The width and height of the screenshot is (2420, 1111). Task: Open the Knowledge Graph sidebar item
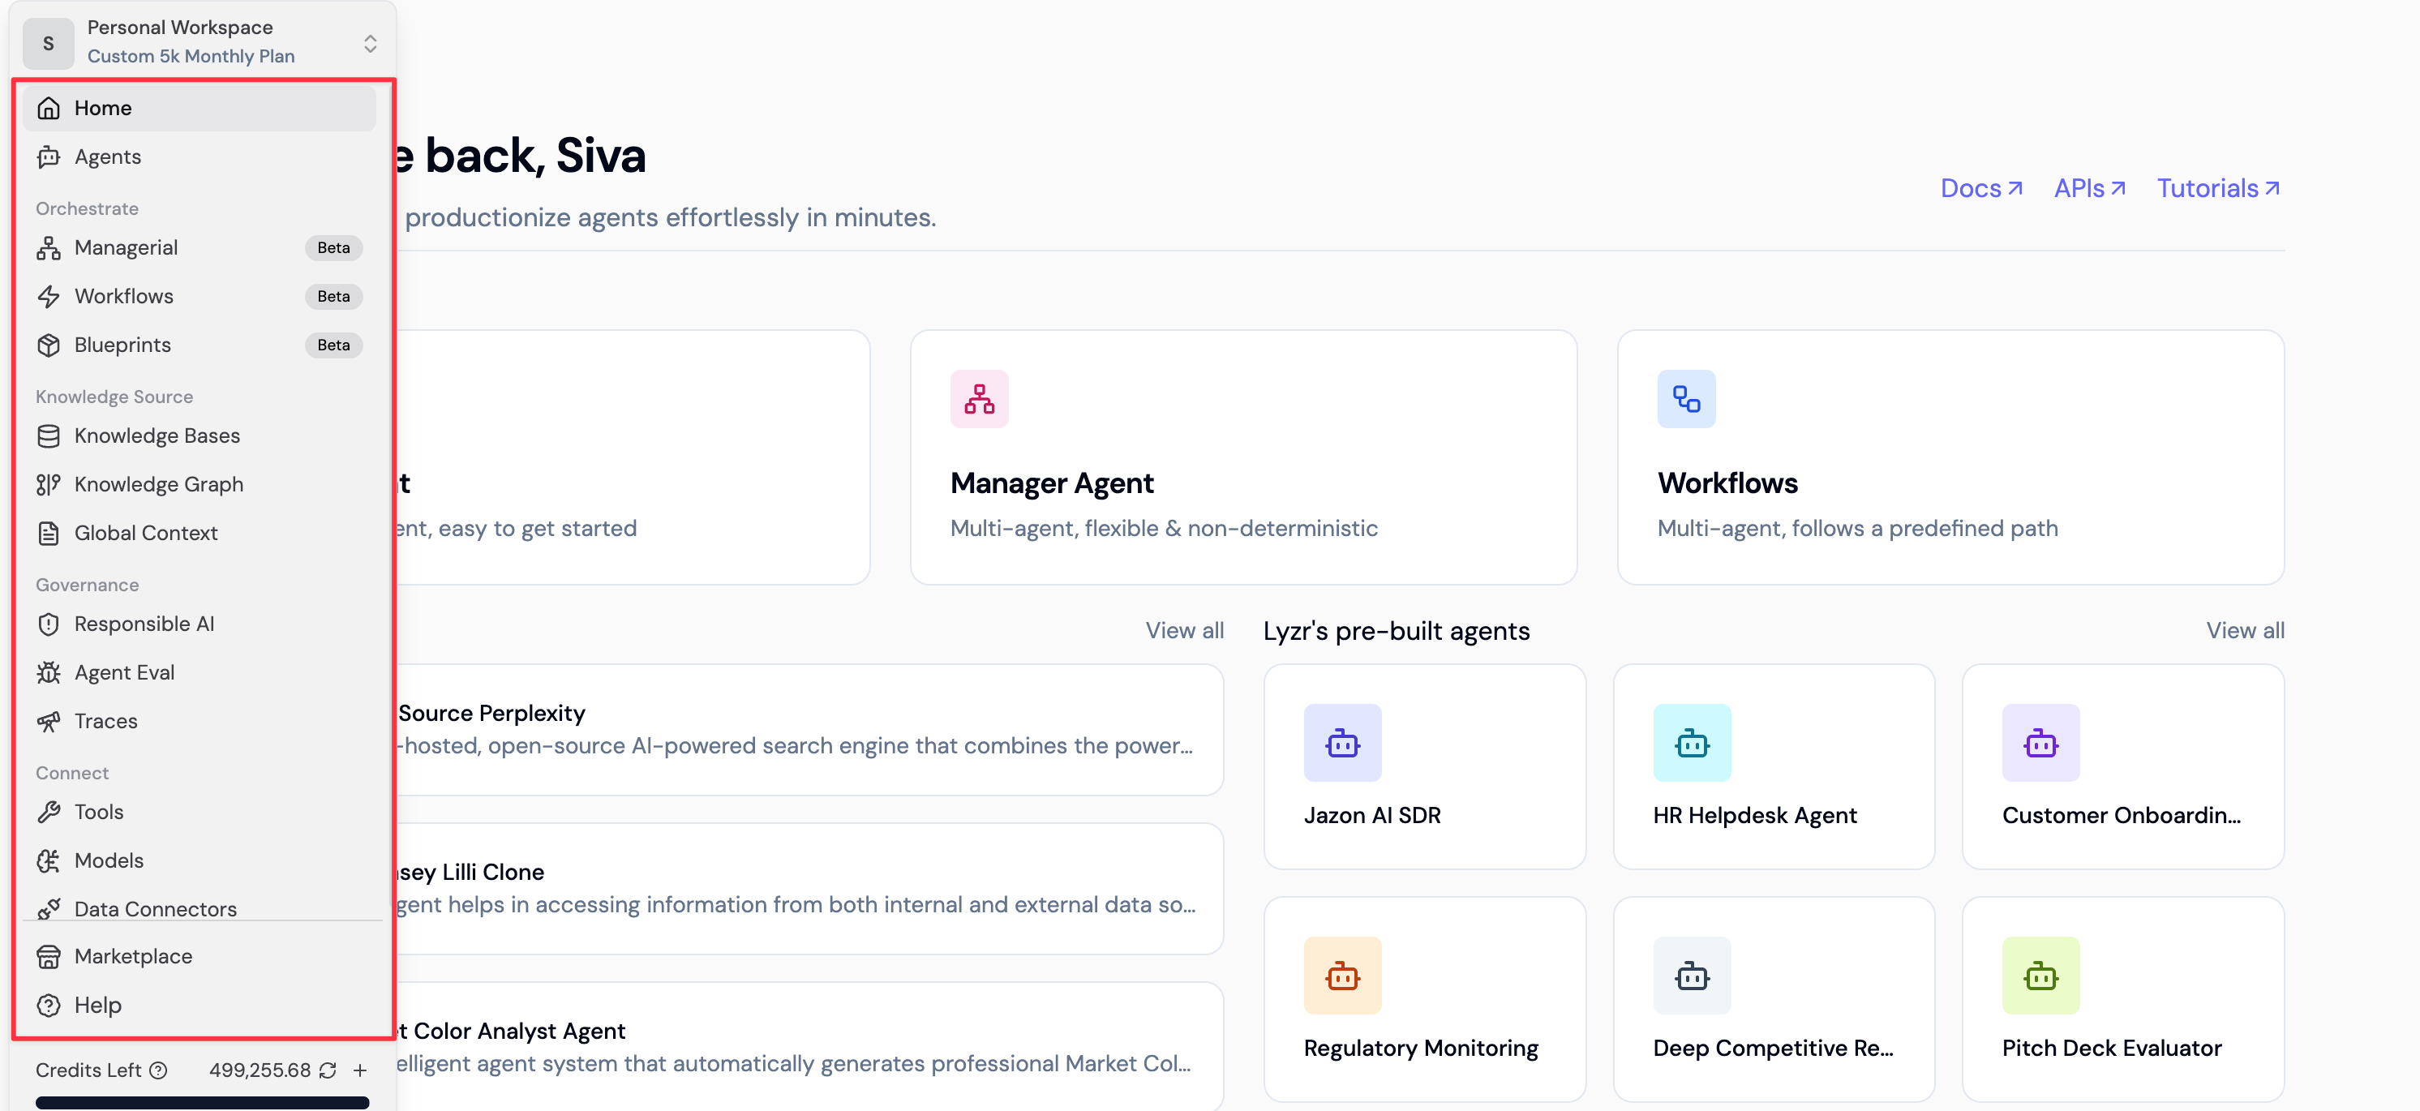pyautogui.click(x=158, y=485)
